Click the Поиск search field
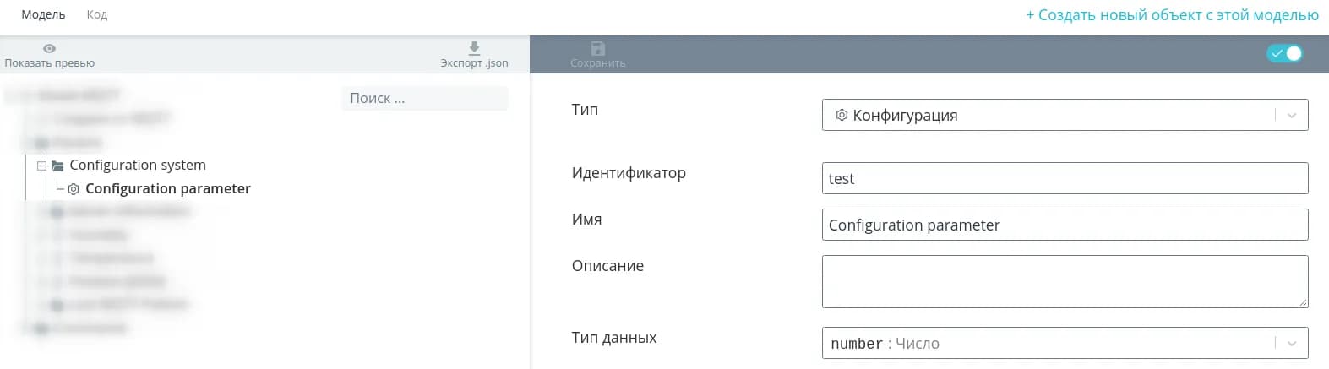1329x369 pixels. click(x=424, y=98)
